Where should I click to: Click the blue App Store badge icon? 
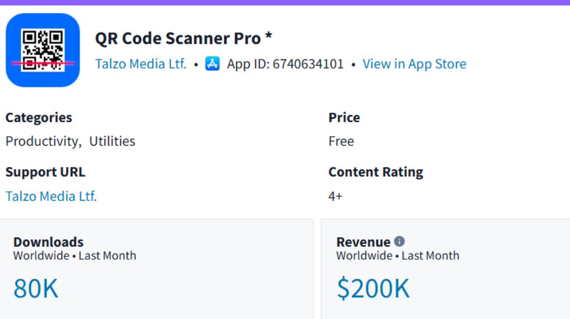212,64
